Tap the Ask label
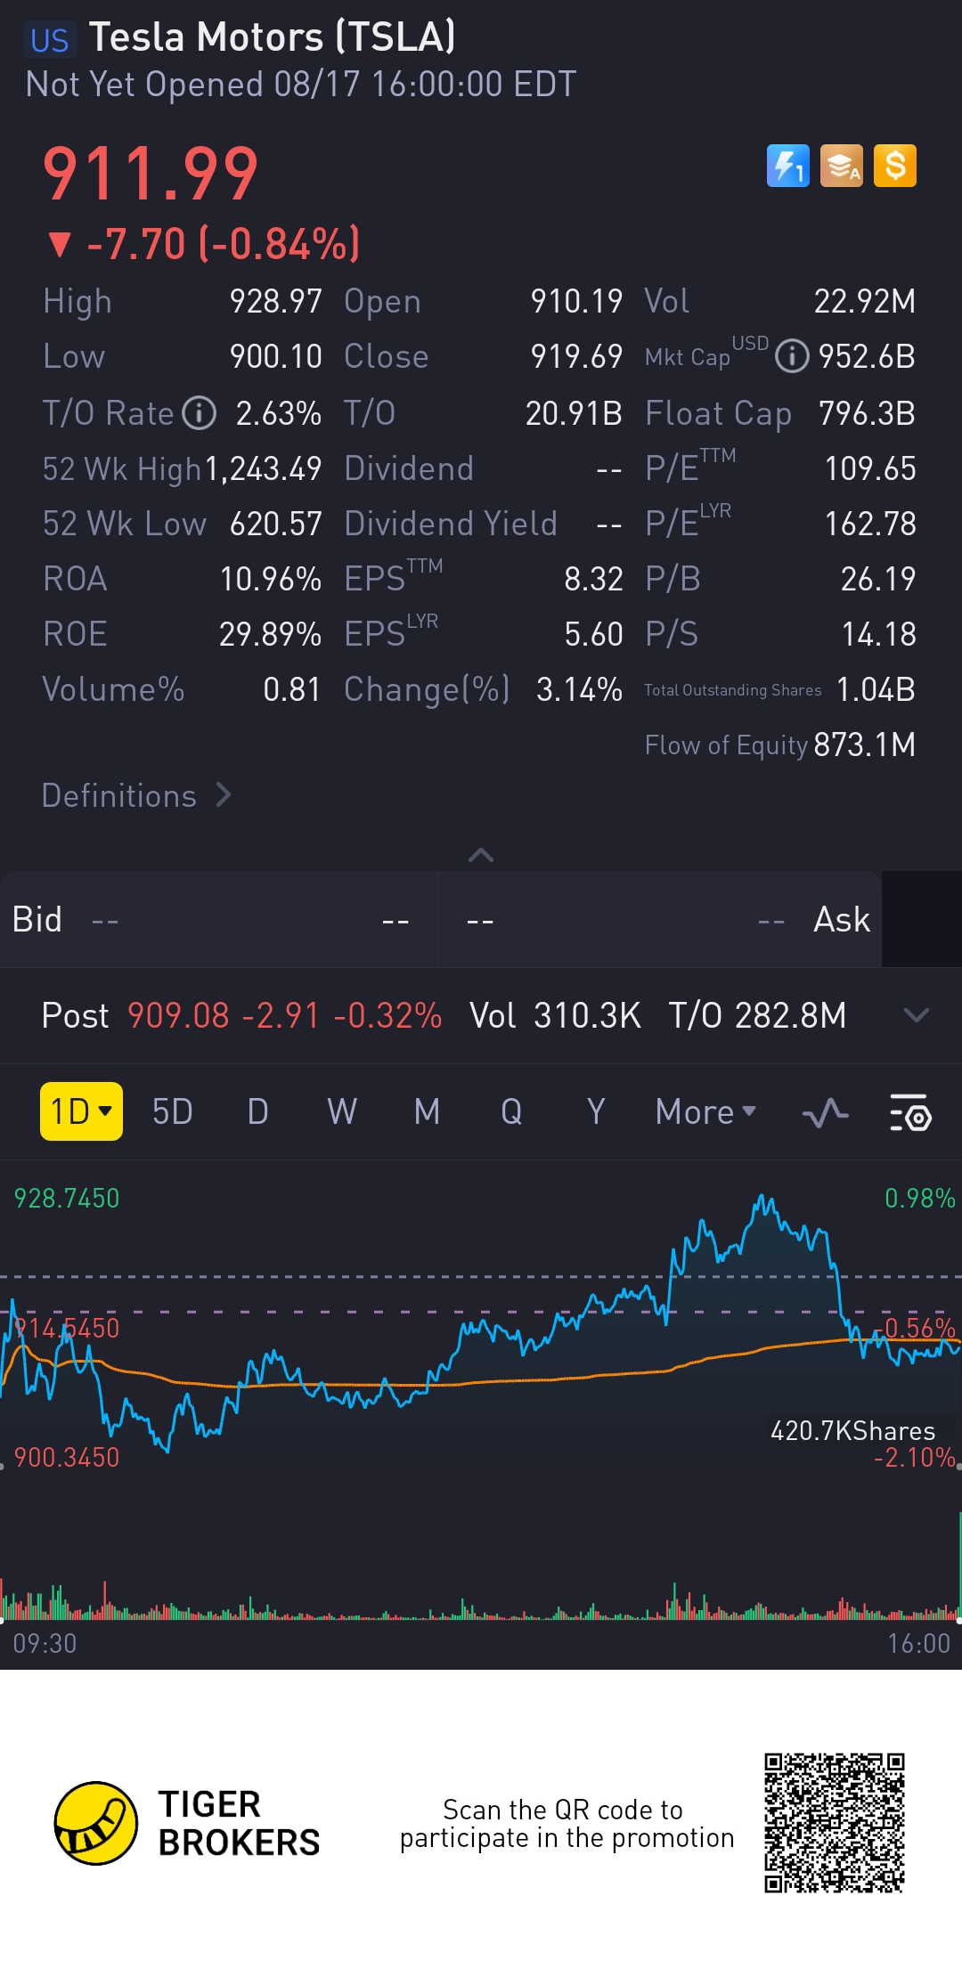Viewport: 962px width, 1977px height. tap(842, 920)
